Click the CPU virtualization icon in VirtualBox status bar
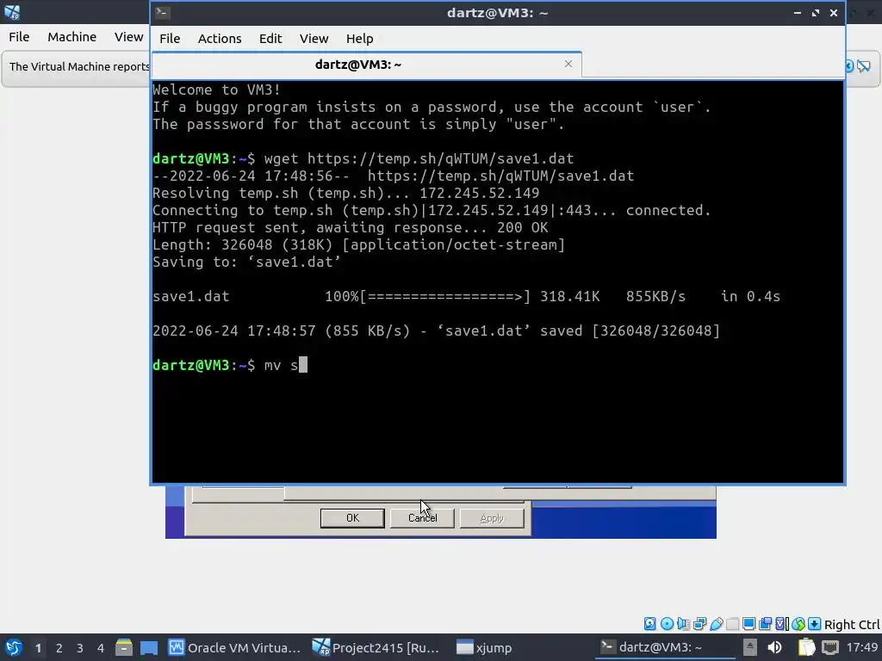This screenshot has height=661, width=882. tap(782, 623)
